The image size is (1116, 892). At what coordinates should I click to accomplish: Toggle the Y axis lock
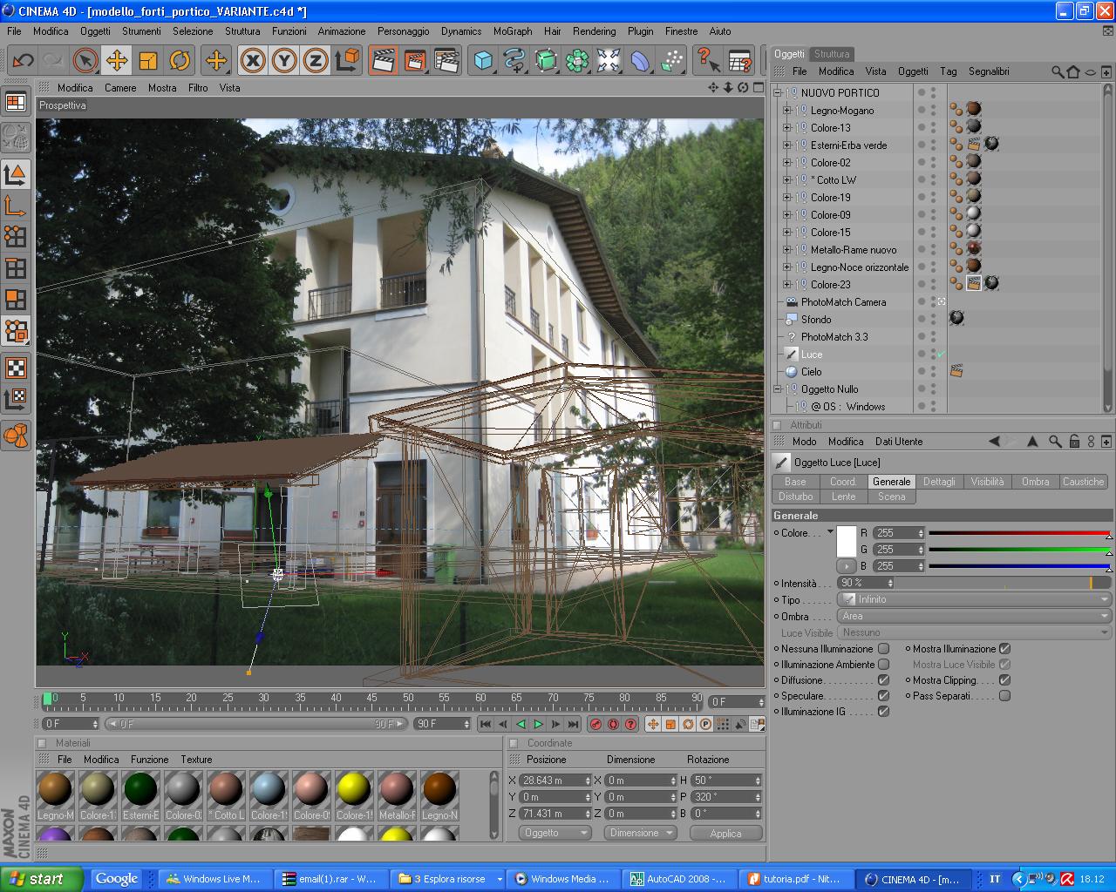[x=283, y=60]
